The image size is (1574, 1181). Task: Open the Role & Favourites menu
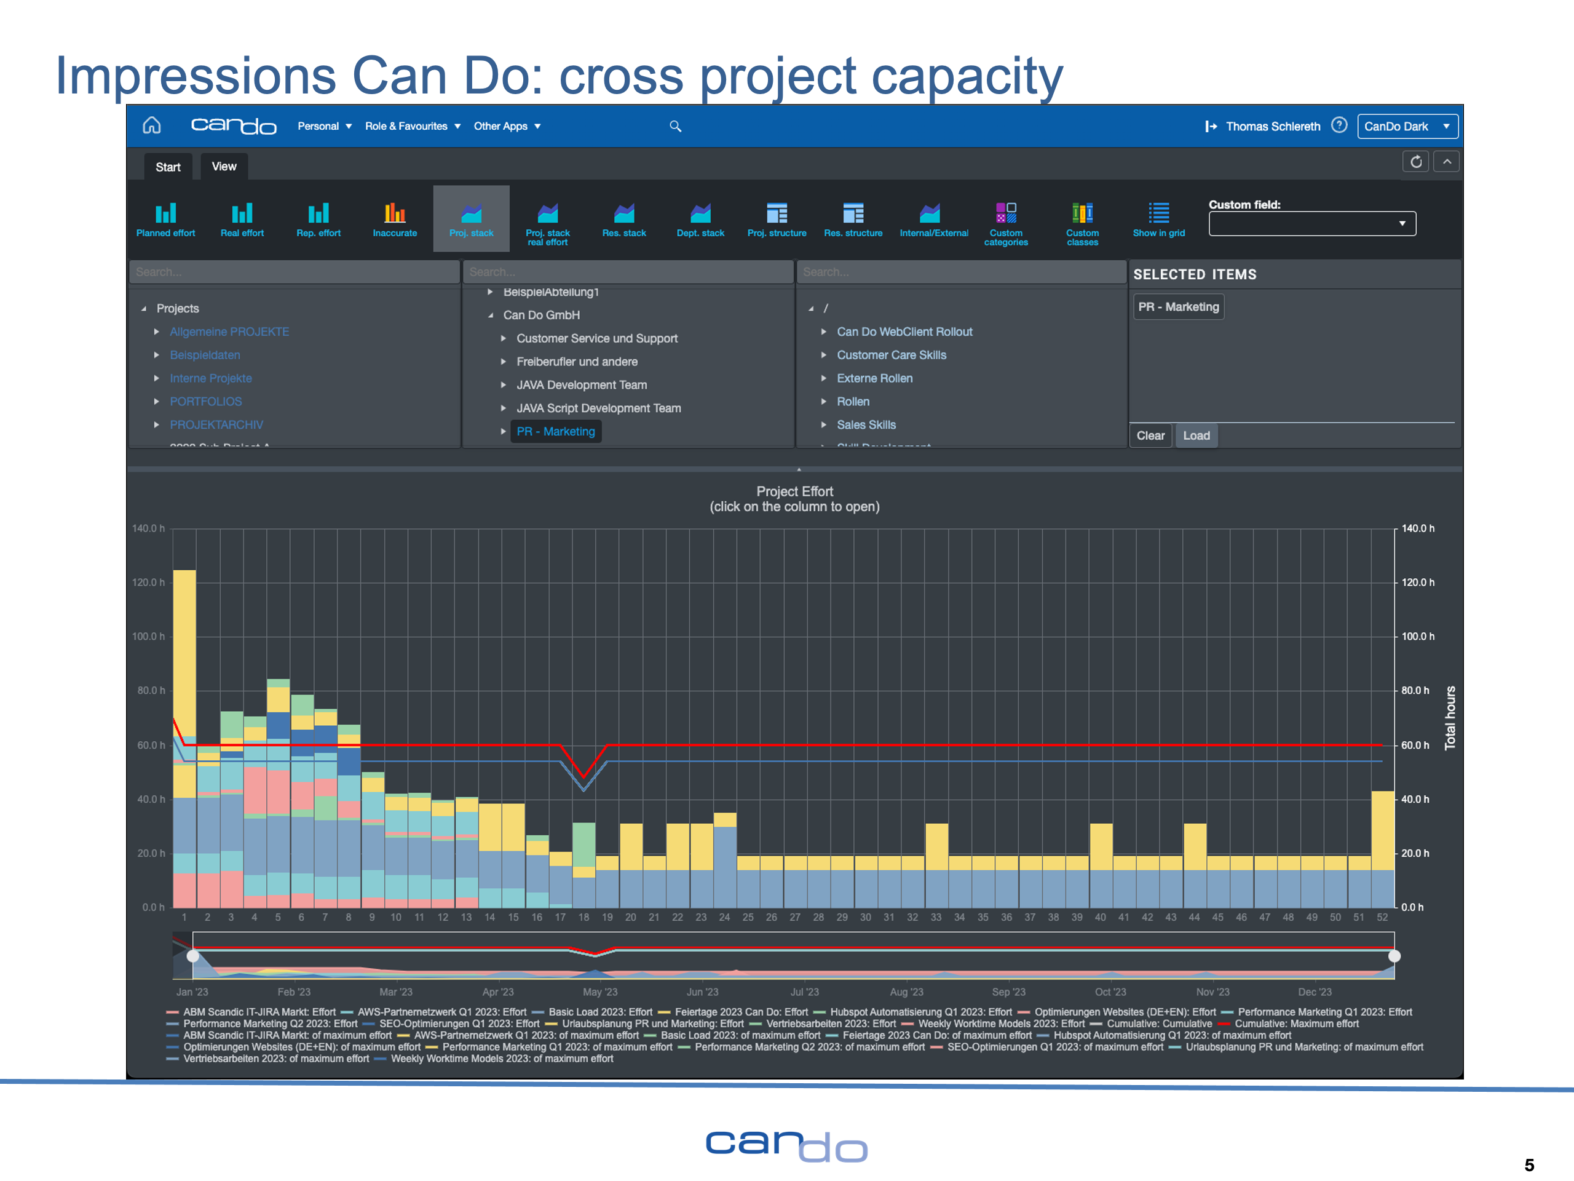[x=413, y=126]
